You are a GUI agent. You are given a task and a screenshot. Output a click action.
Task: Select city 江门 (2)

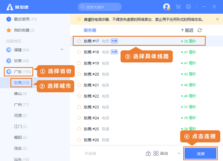tap(20, 126)
